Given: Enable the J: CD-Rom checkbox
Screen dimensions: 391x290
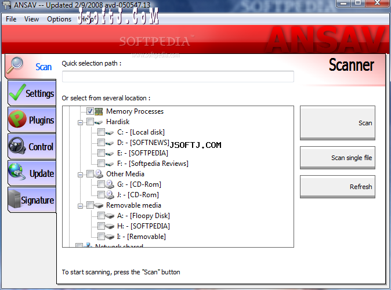Looking at the screenshot, I should coord(101,195).
